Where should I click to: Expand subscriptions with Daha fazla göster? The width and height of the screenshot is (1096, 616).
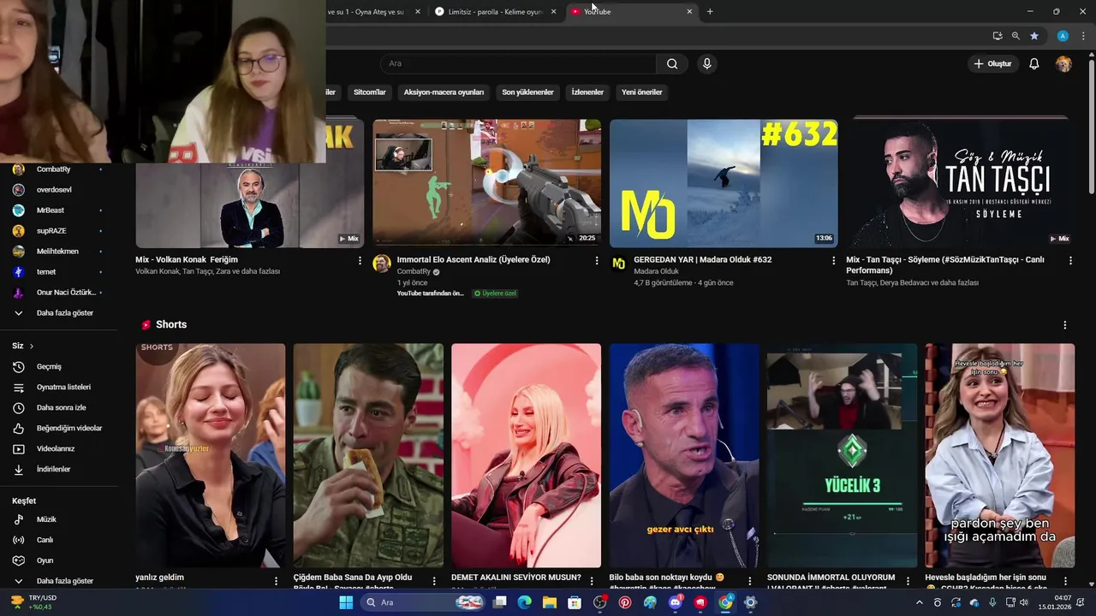[58, 313]
